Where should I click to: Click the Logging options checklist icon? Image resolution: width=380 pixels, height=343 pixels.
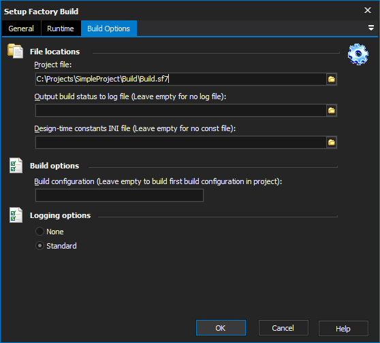click(x=16, y=215)
